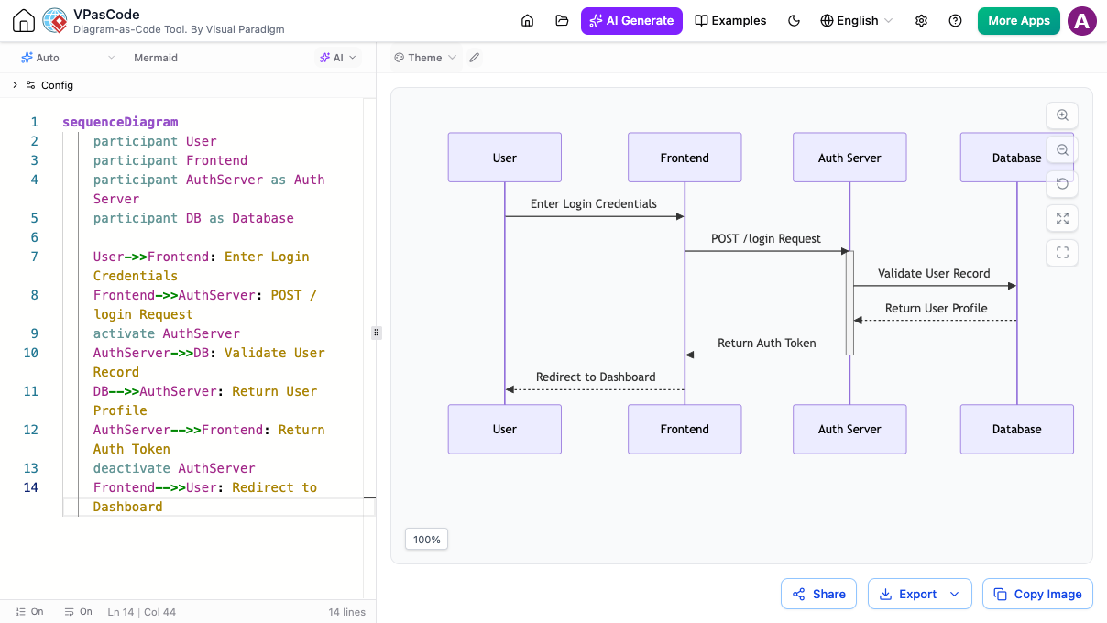Click 'Redirect to Dashboard' message label

pos(596,377)
